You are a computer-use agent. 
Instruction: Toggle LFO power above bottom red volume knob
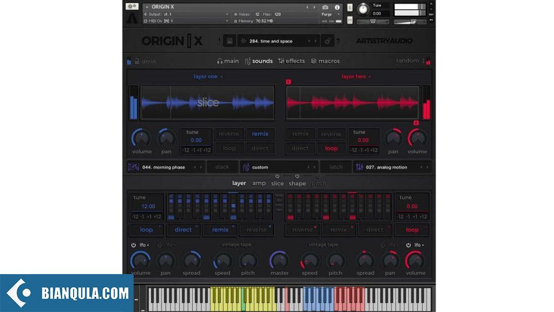408,245
